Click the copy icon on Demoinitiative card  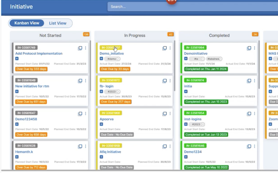pyautogui.click(x=249, y=48)
